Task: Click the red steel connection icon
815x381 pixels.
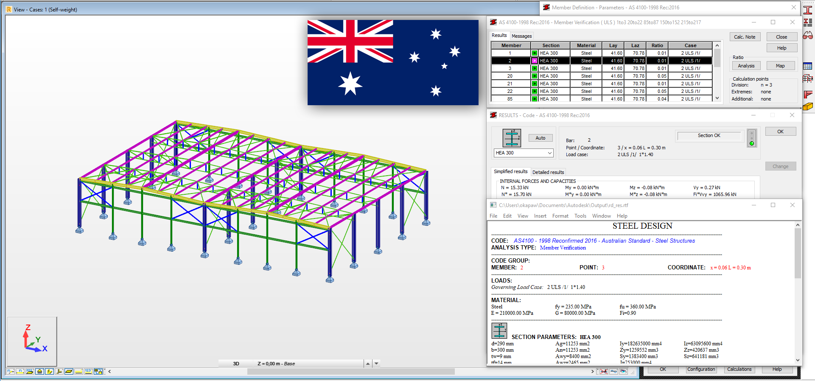Action: coord(808,94)
